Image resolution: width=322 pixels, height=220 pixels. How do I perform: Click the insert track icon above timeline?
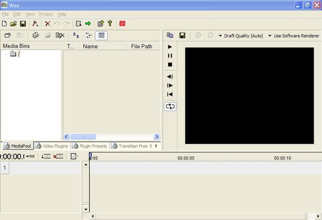click(46, 156)
